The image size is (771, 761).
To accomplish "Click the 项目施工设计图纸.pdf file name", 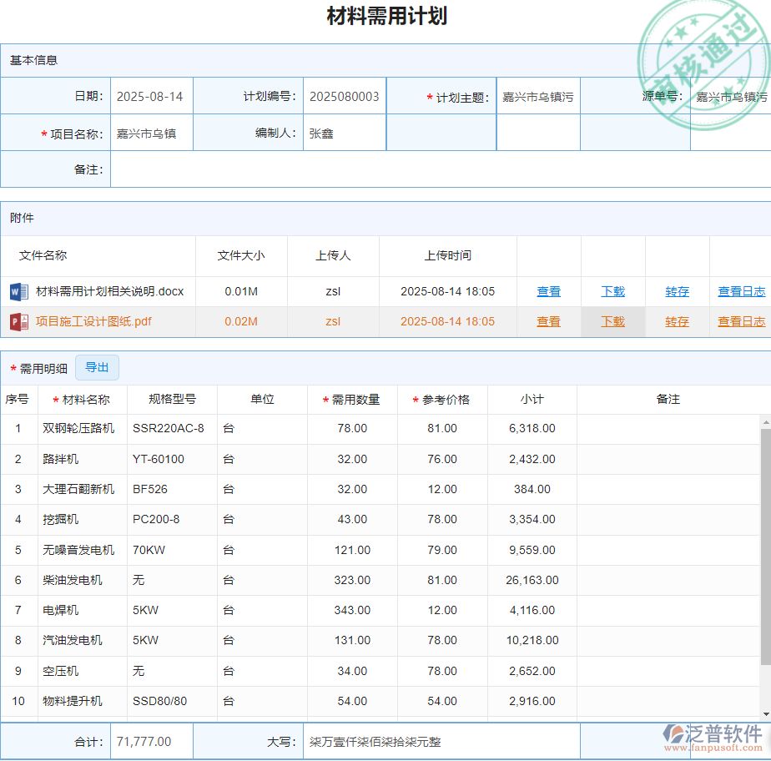I will [93, 322].
